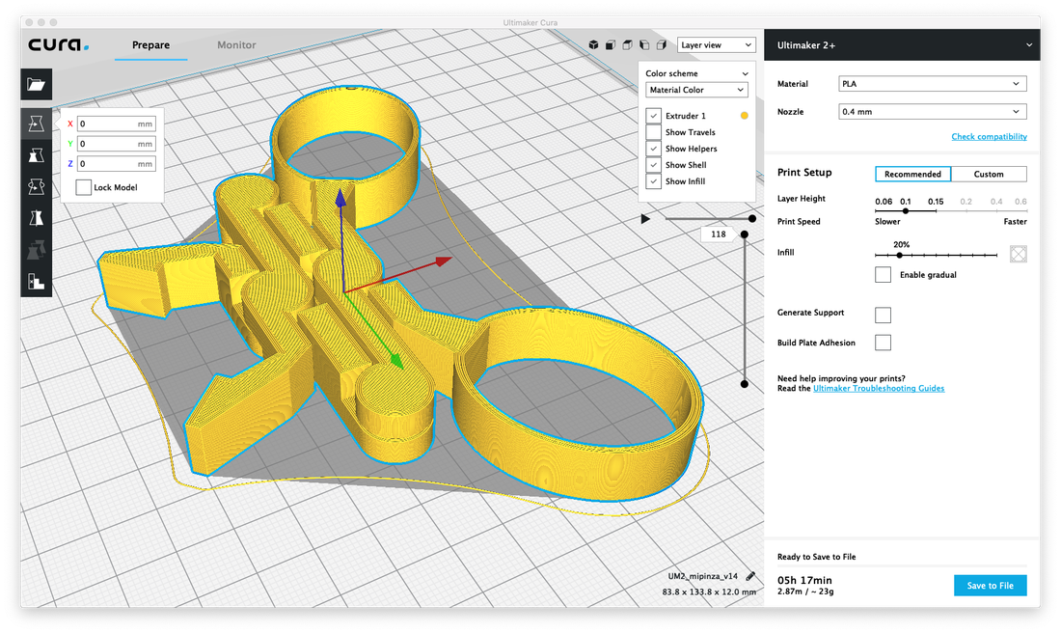Collapse the Color scheme panel chevron
This screenshot has width=1061, height=633.
coord(745,73)
